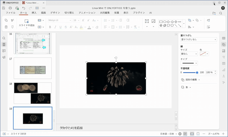Start slideshow from status bar play icon
This screenshot has height=137, width=228.
coord(4,134)
